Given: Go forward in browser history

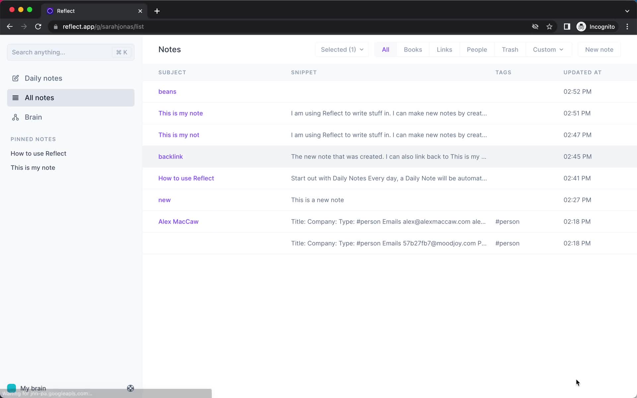Looking at the screenshot, I should click(x=24, y=27).
